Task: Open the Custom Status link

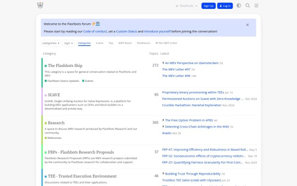Action: (x=127, y=32)
